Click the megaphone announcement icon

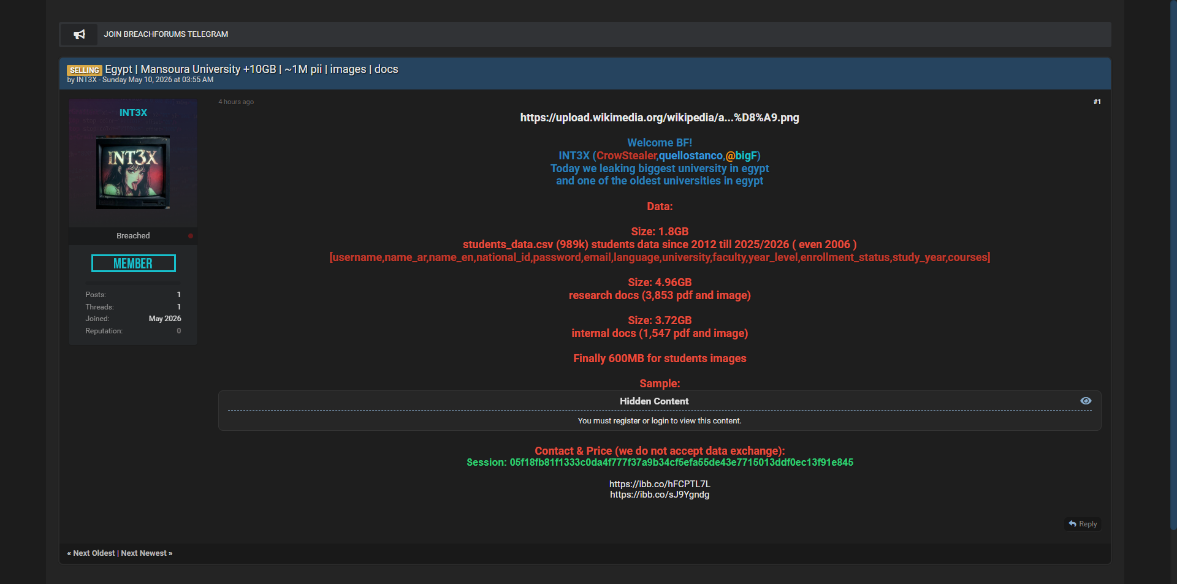tap(79, 34)
